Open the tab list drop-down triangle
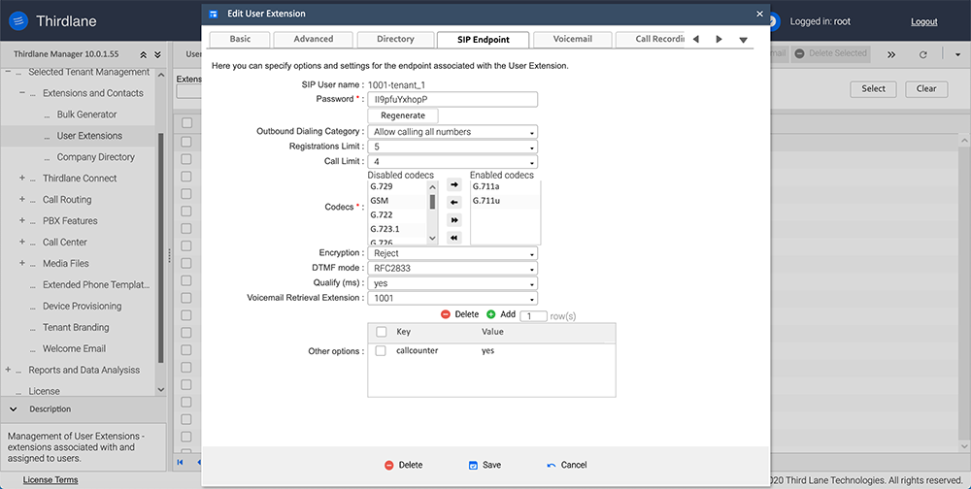The height and width of the screenshot is (489, 971). (x=743, y=40)
